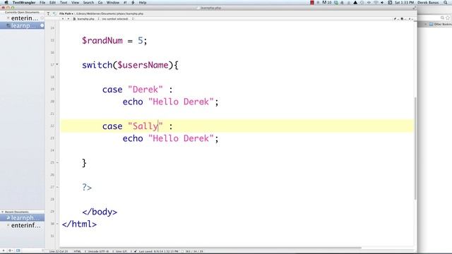
Task: Click the document icon next to T in toolbar
Action: (54, 13)
